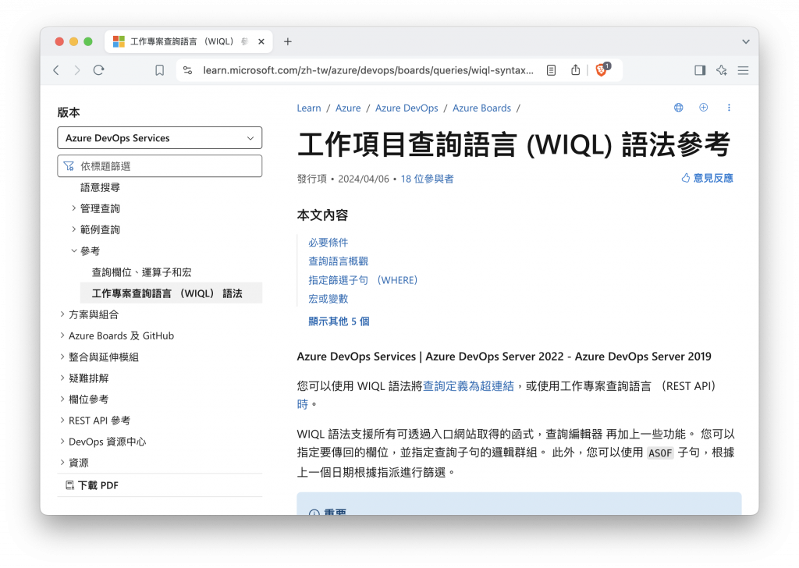Click the Azure breadcrumb link
Viewport: 799px width, 568px height.
tap(348, 108)
